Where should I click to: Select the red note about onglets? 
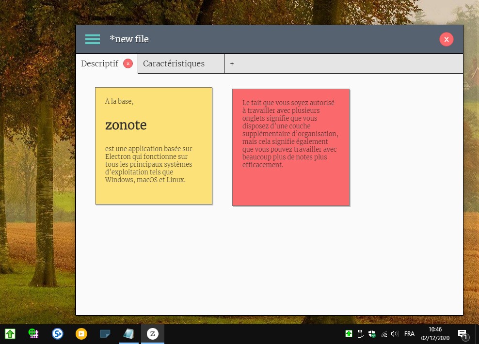291,147
